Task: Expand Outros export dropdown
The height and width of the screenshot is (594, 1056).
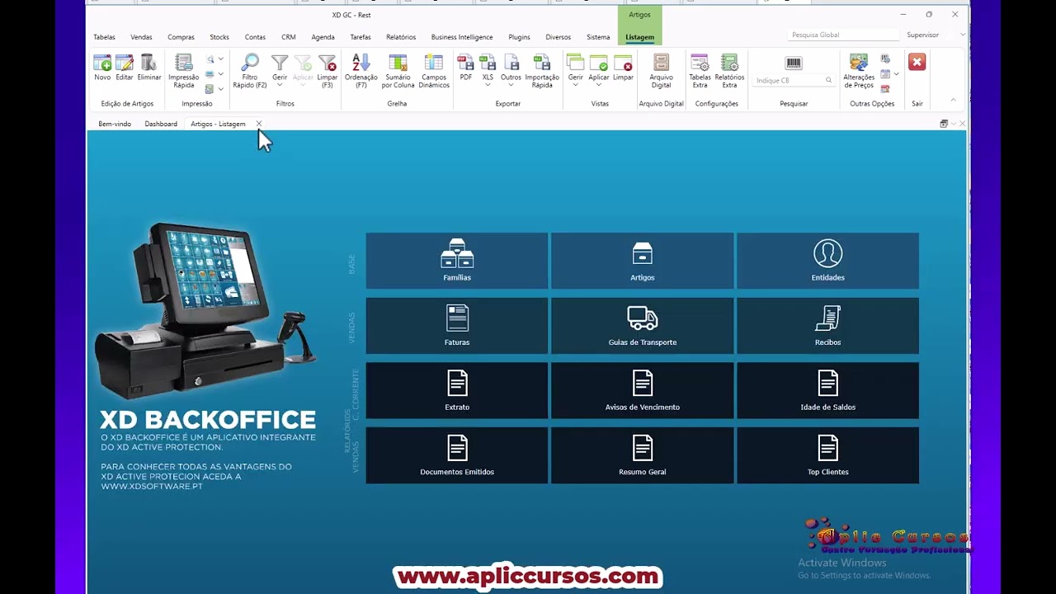Action: [x=511, y=85]
